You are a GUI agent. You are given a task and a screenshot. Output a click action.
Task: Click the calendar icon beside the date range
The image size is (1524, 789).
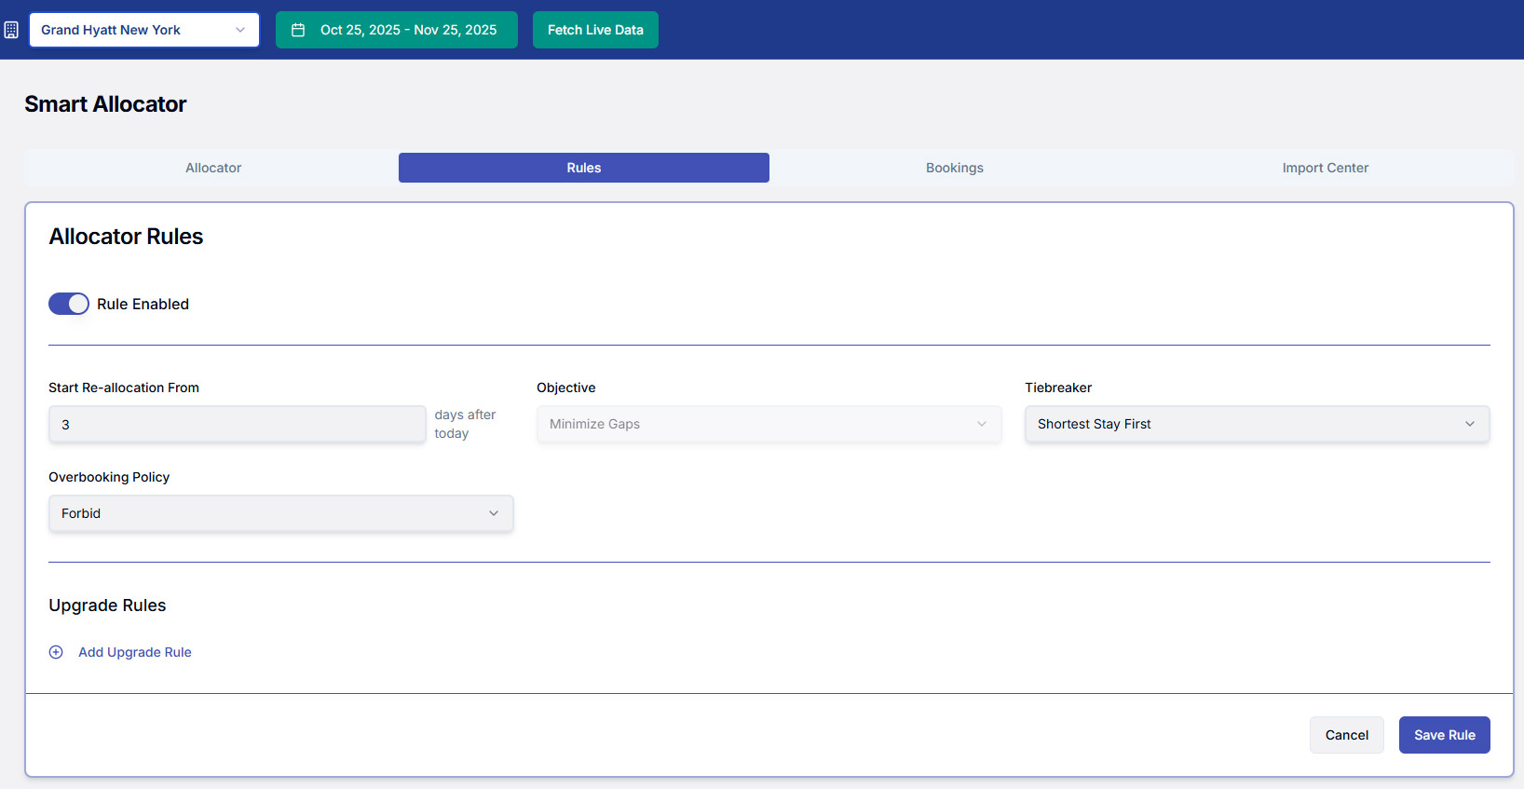298,30
